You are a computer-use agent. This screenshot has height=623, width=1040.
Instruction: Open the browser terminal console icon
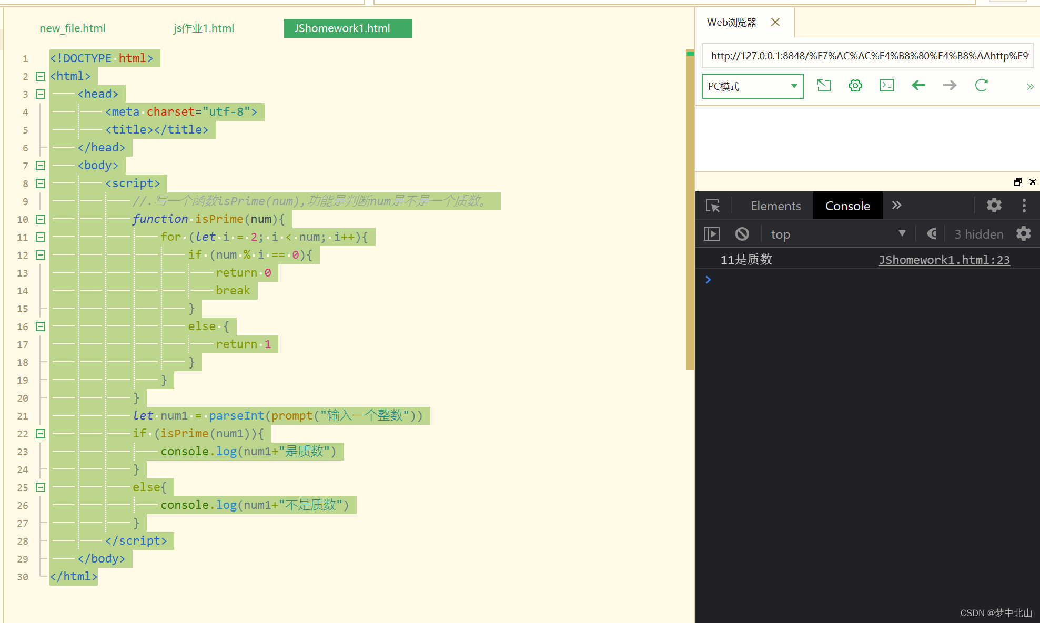click(887, 85)
